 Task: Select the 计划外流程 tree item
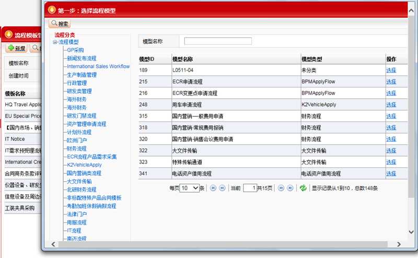coord(79,132)
